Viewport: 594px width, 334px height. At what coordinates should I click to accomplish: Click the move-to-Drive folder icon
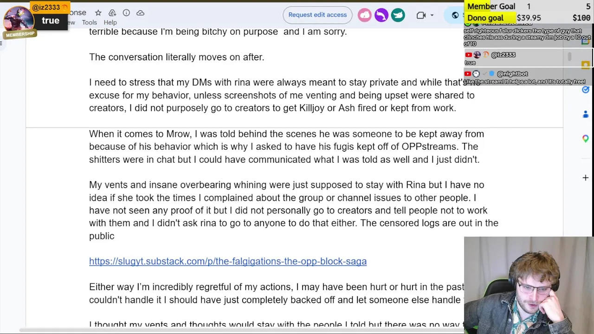point(112,13)
